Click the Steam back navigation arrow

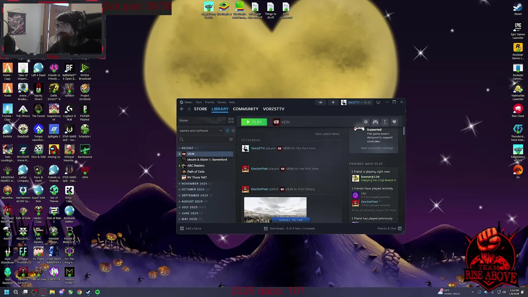pyautogui.click(x=181, y=109)
